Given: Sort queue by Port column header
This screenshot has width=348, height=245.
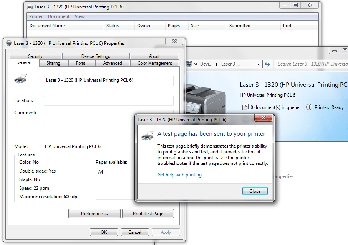Looking at the screenshot, I should coord(299,25).
